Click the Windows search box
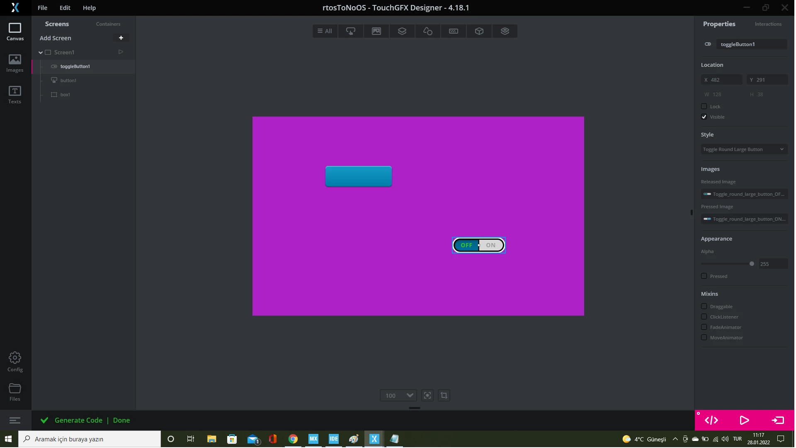 tap(90, 439)
